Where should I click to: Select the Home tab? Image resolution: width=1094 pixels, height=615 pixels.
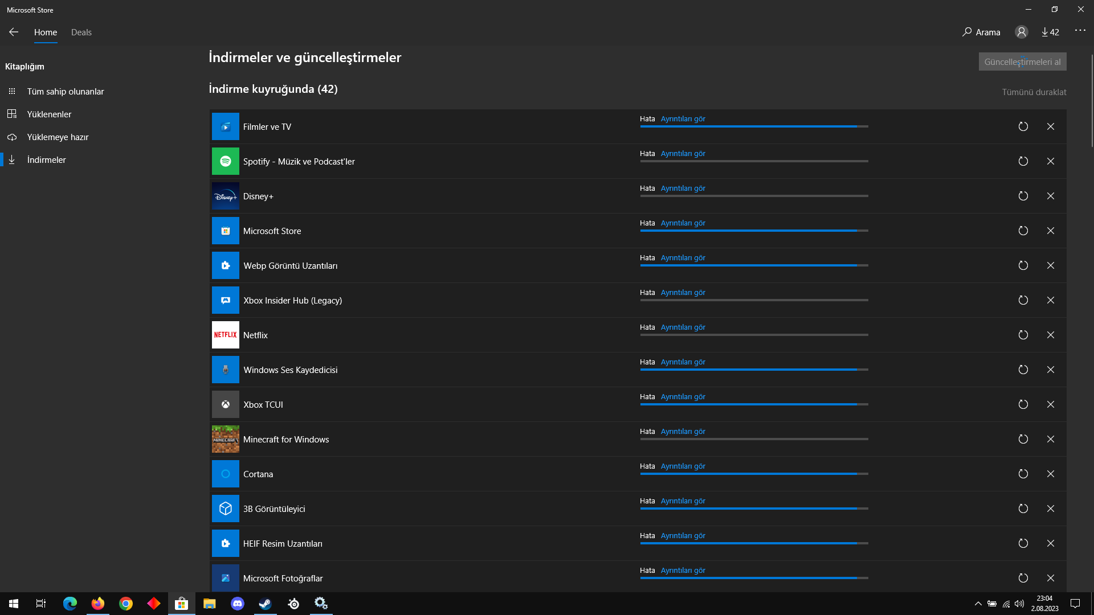pos(46,32)
